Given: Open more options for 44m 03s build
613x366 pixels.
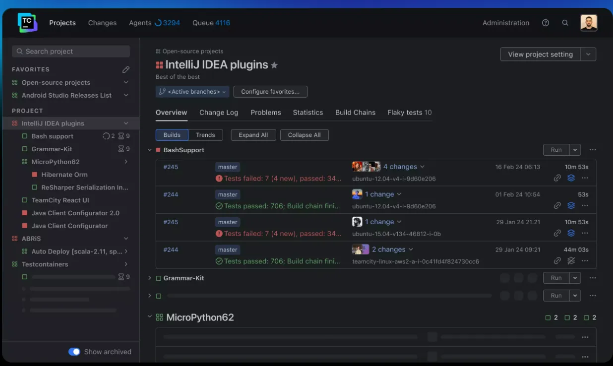Looking at the screenshot, I should pyautogui.click(x=585, y=260).
